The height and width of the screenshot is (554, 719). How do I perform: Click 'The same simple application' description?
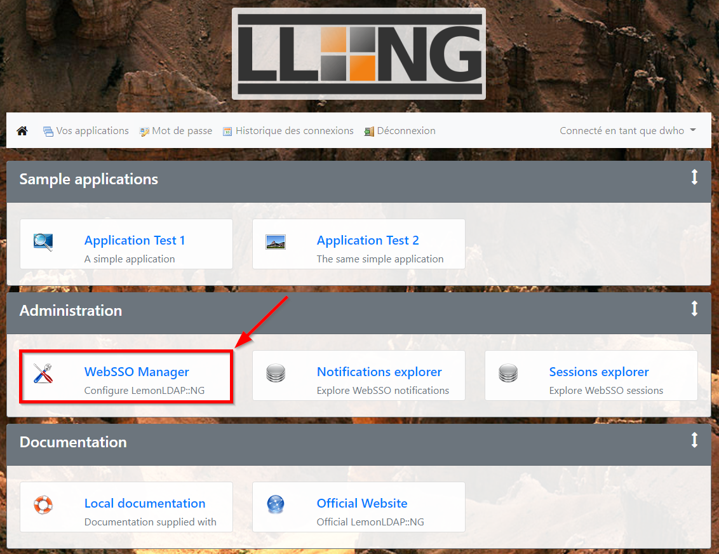pos(380,259)
